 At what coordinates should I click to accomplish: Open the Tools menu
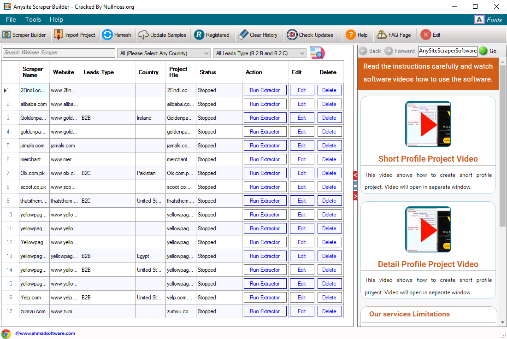coord(33,19)
